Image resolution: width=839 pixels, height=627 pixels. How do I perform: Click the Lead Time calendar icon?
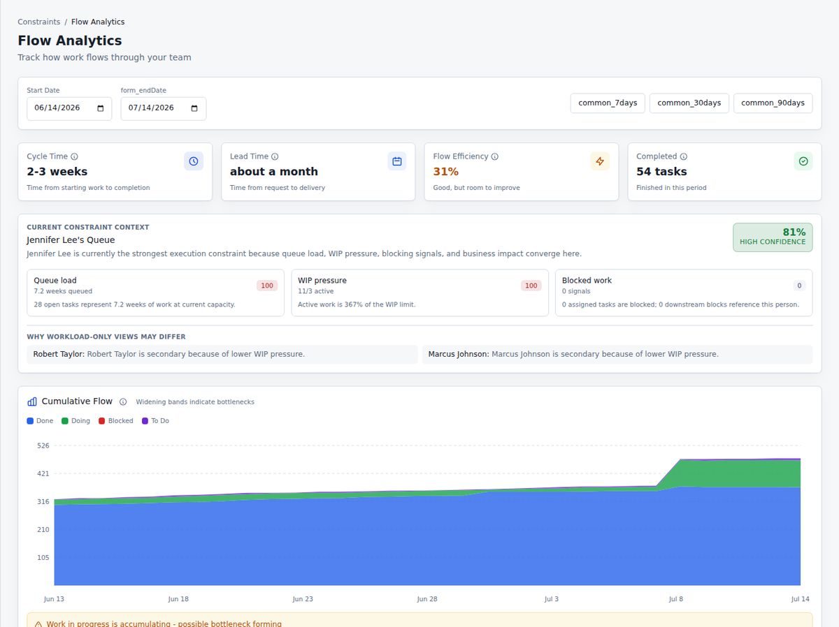coord(397,161)
